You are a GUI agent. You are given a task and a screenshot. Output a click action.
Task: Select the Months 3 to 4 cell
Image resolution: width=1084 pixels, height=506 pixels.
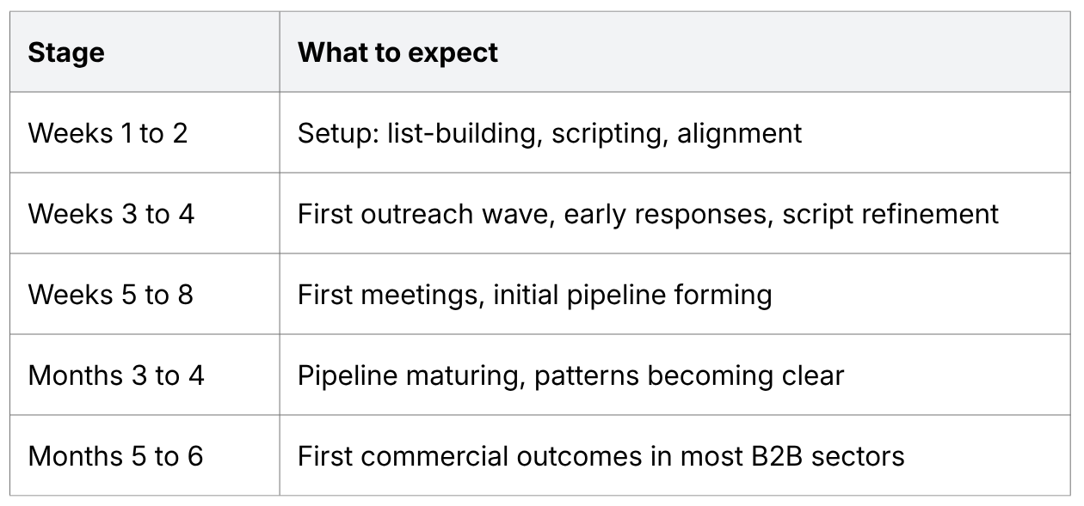[145, 375]
